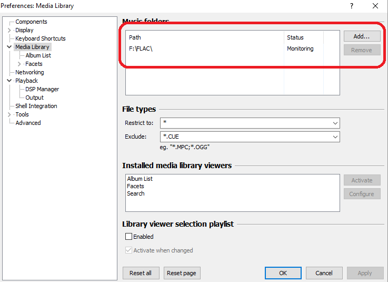388x282 pixels.
Task: Go to the Output settings page
Action: [x=34, y=98]
